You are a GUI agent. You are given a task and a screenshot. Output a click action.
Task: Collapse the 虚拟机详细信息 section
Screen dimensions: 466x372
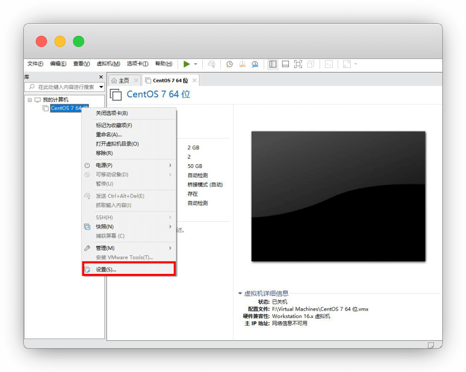pos(240,293)
